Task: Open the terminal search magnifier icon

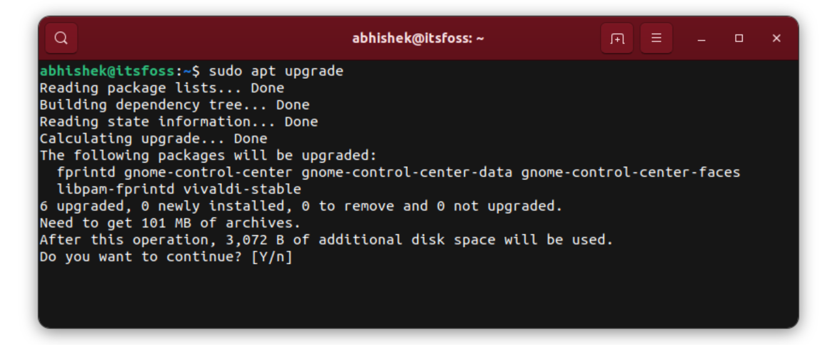Action: [x=61, y=38]
